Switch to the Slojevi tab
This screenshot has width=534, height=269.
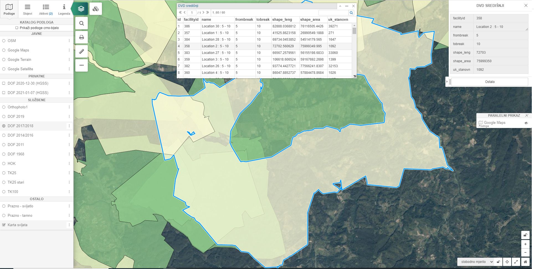(x=27, y=9)
